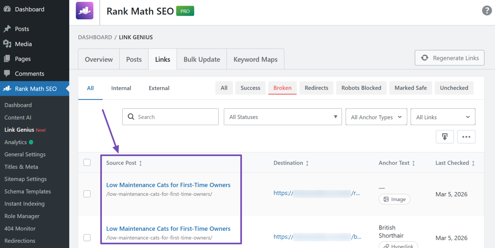Open first Low Maintenance Cats post link
The height and width of the screenshot is (248, 495).
click(168, 185)
